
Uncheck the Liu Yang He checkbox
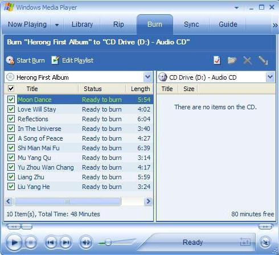(x=11, y=186)
